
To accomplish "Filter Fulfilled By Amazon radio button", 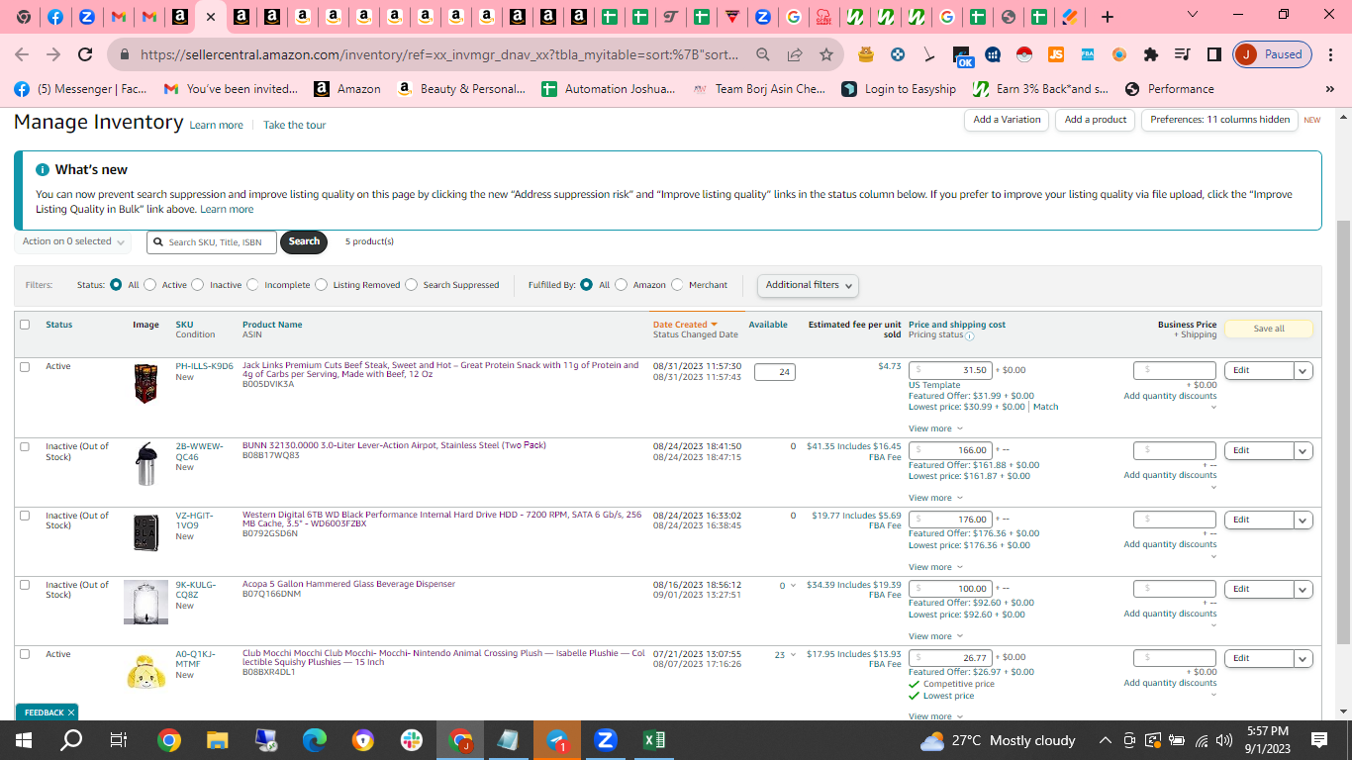I will pos(621,285).
